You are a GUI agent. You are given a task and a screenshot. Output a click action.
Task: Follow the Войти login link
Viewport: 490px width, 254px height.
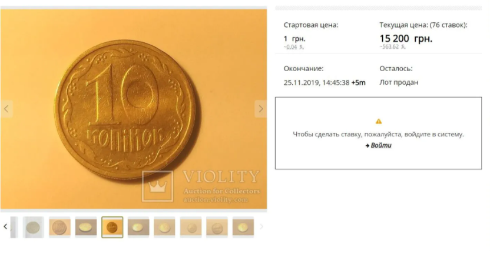379,145
